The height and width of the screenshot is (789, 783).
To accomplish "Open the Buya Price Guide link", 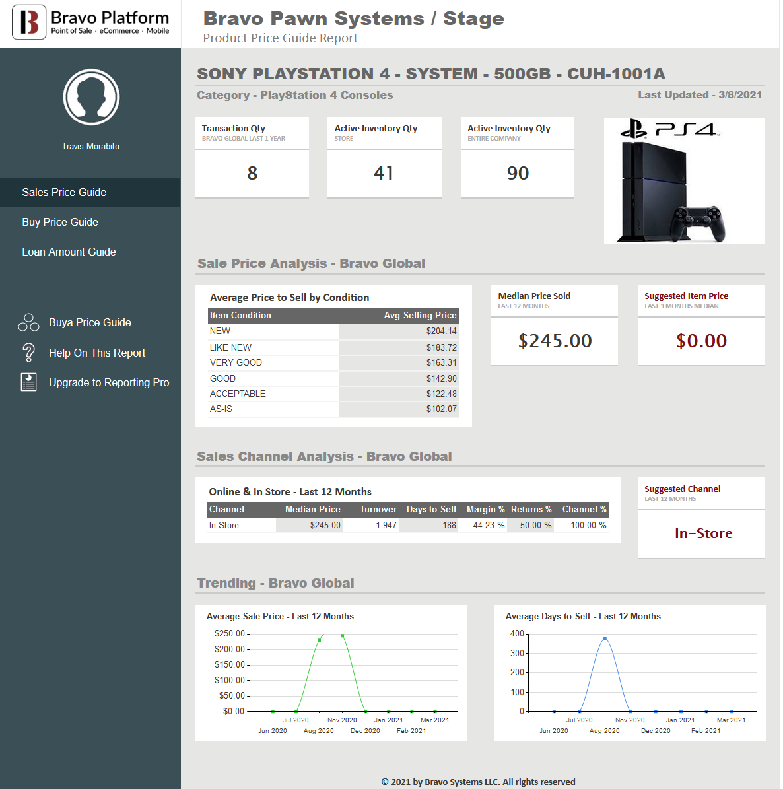I will pyautogui.click(x=90, y=323).
